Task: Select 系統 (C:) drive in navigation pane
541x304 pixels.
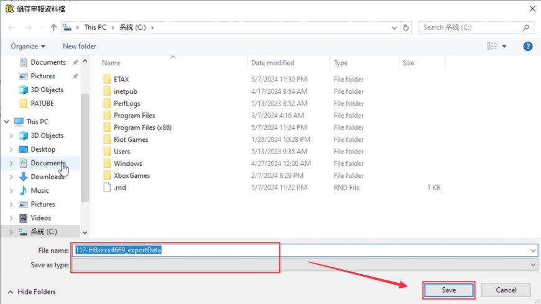Action: pyautogui.click(x=44, y=231)
